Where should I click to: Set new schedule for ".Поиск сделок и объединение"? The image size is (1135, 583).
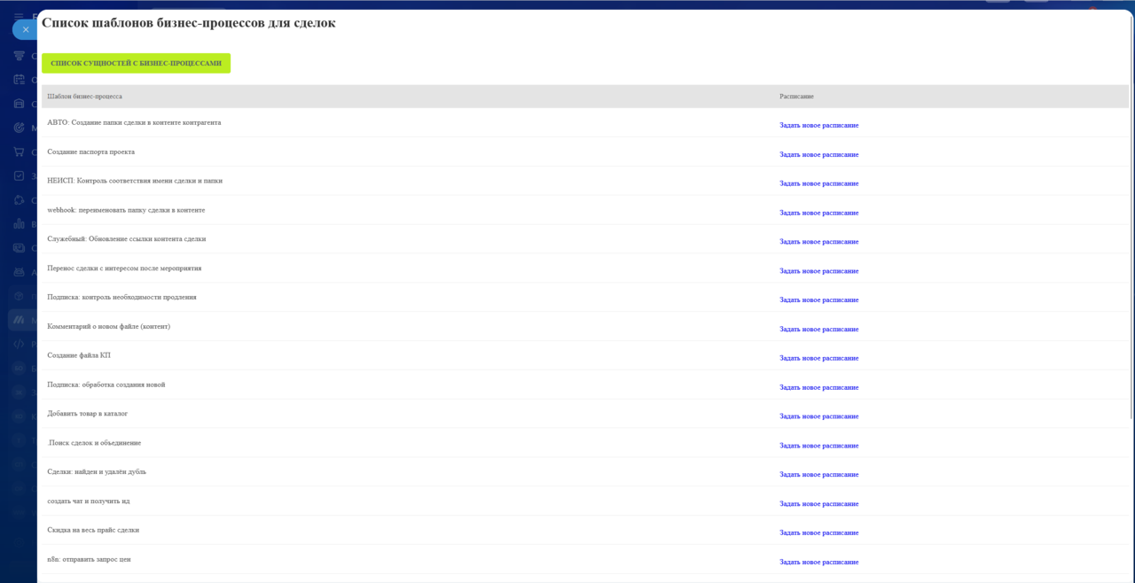pos(818,446)
